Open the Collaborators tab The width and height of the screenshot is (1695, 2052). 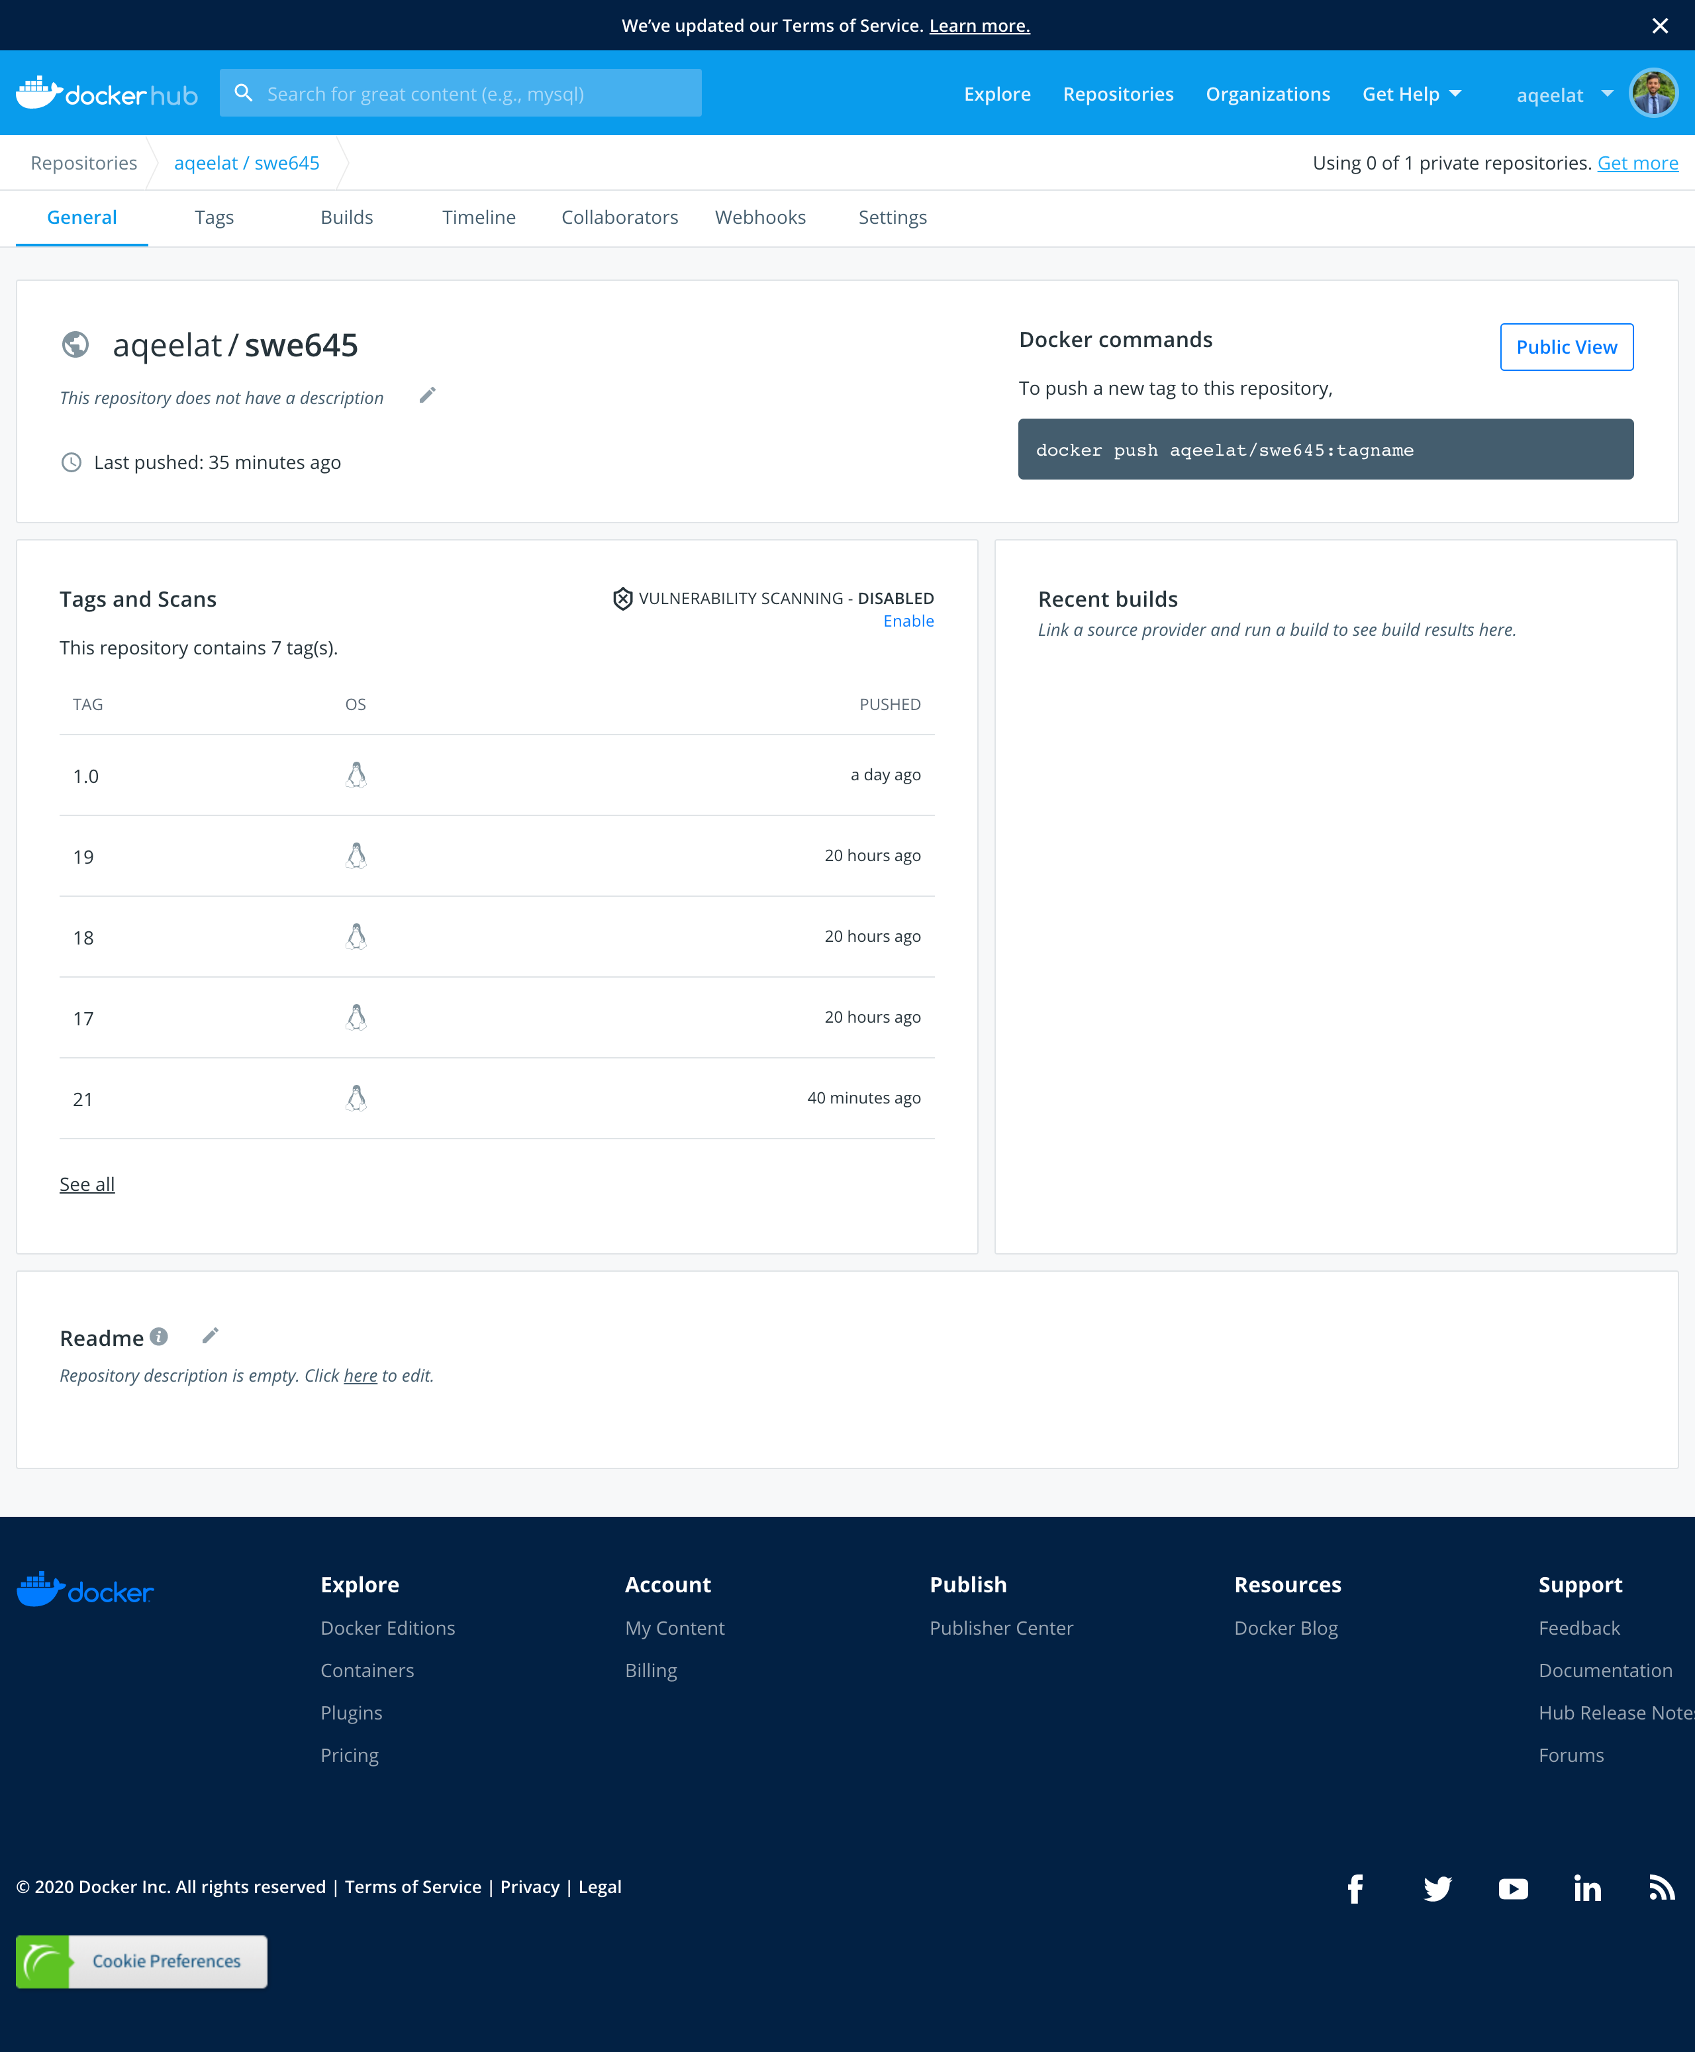click(619, 217)
